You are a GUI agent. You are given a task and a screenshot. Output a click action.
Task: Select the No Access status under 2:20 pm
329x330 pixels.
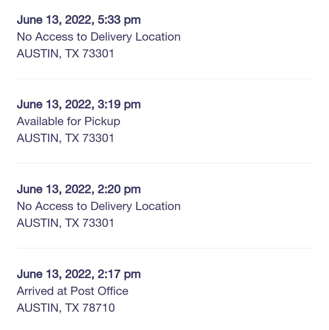click(x=98, y=206)
